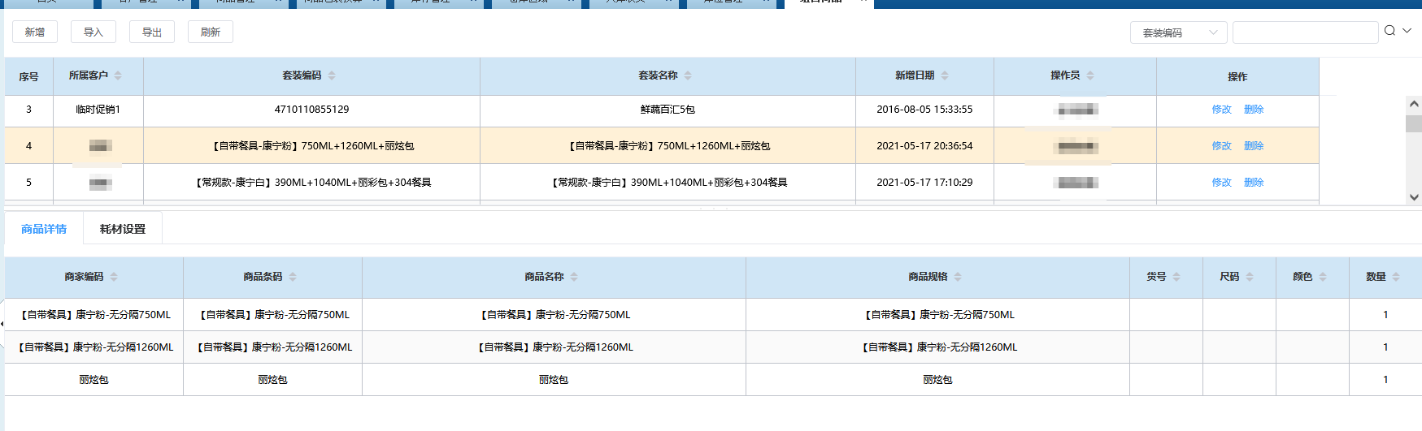Image resolution: width=1422 pixels, height=431 pixels.
Task: Sort by 商品条码 column
Action: click(293, 277)
